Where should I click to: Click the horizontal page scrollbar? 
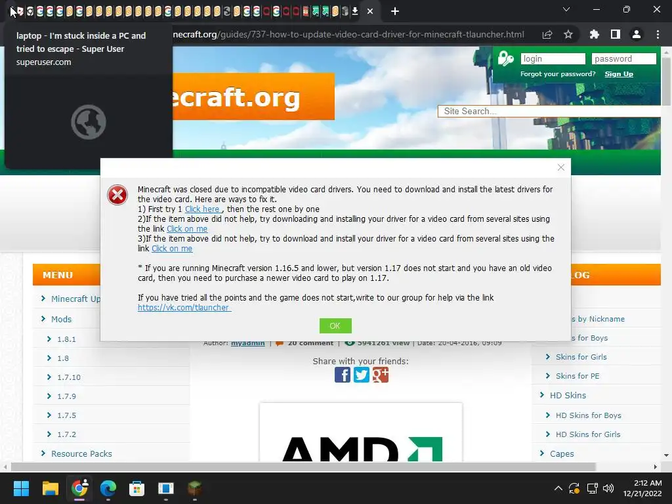coord(303,467)
